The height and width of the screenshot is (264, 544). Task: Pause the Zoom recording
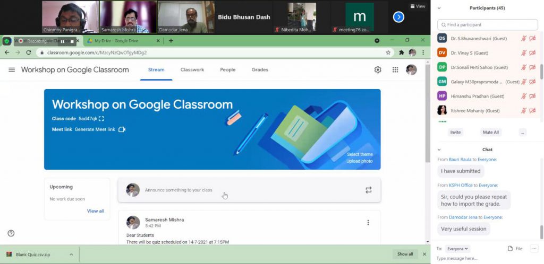[63, 41]
